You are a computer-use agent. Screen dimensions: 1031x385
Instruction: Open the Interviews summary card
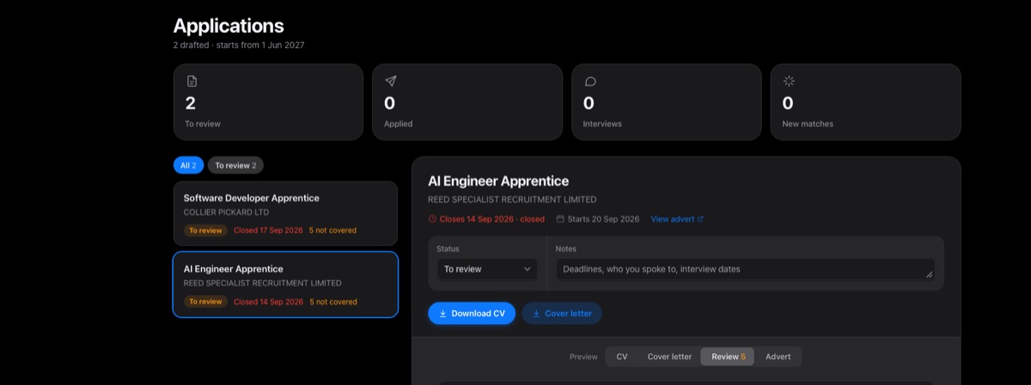pos(667,101)
